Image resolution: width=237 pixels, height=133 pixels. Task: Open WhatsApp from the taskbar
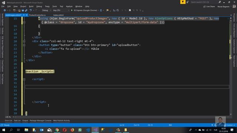coord(80,130)
